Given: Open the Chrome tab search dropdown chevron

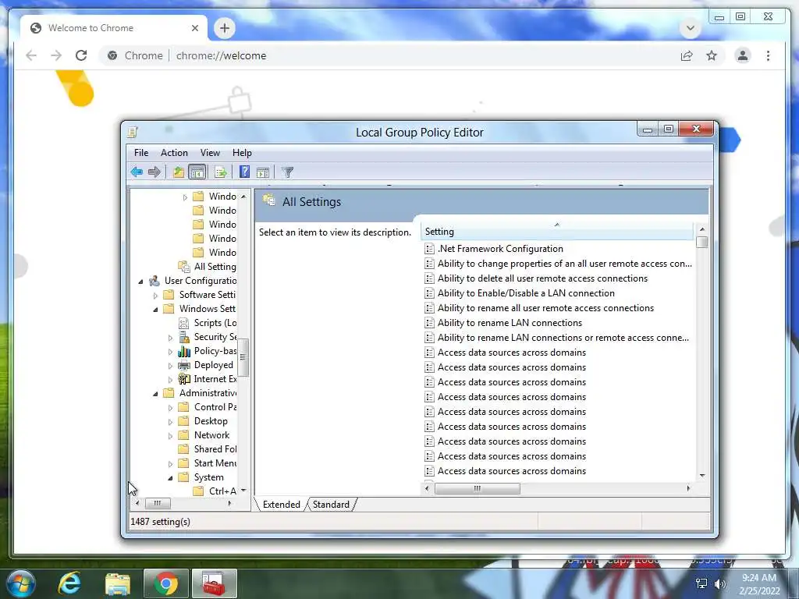Looking at the screenshot, I should [690, 27].
